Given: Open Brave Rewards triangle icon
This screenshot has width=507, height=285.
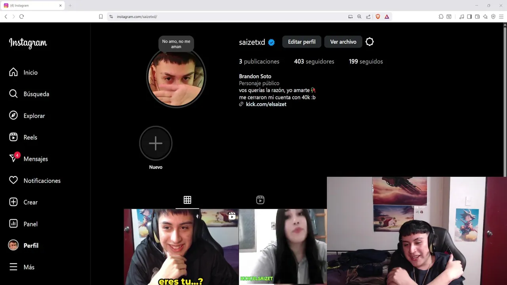Looking at the screenshot, I should point(387,17).
